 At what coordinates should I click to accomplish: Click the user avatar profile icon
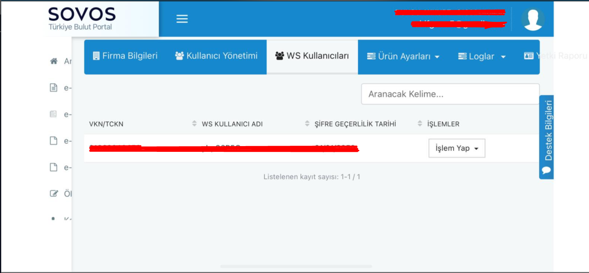(x=533, y=19)
